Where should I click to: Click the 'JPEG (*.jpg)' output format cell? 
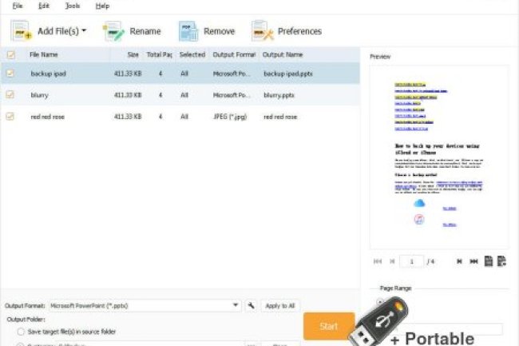[230, 117]
